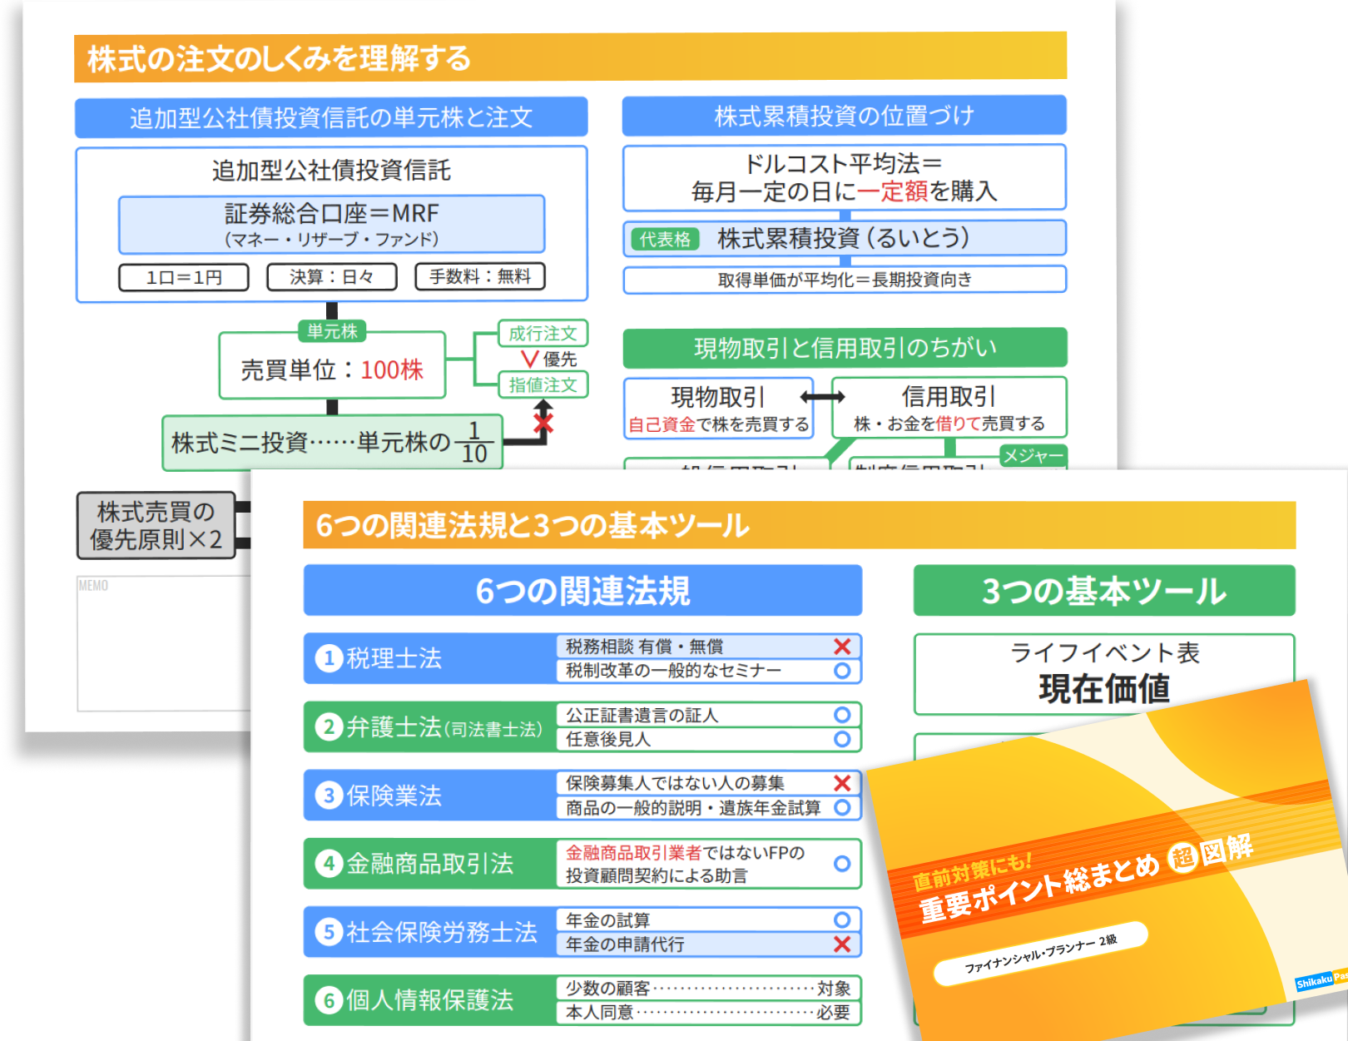The image size is (1348, 1041).
Task: Click the number 6 circle for 個人情報保護法
Action: point(329,1000)
